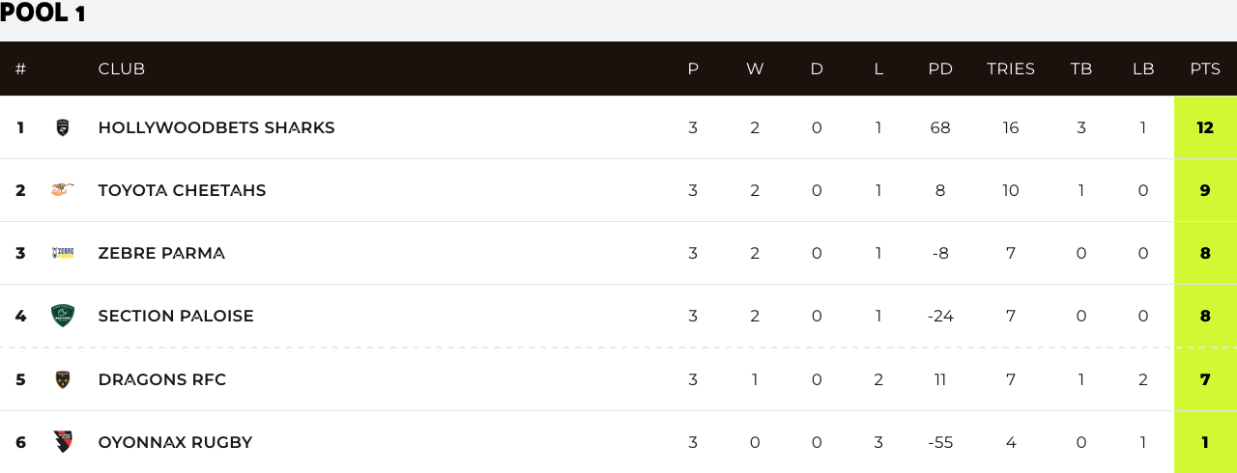Click the TB column header

[x=1081, y=70]
